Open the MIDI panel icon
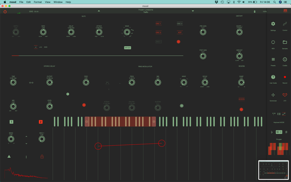Screen dimensions: 291x182 [273, 42]
